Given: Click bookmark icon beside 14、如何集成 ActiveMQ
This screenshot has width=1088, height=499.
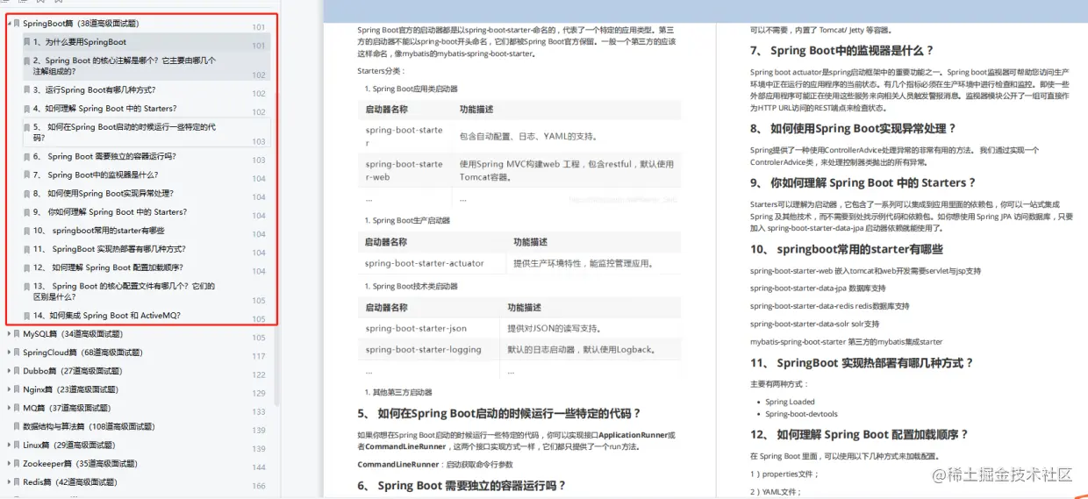Looking at the screenshot, I should pyautogui.click(x=27, y=316).
